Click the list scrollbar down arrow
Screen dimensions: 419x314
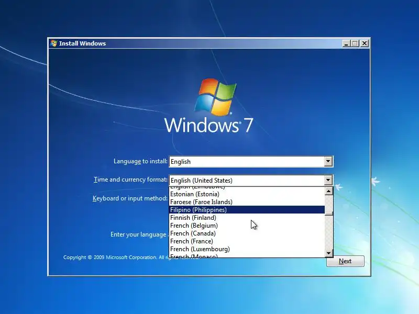click(x=329, y=253)
